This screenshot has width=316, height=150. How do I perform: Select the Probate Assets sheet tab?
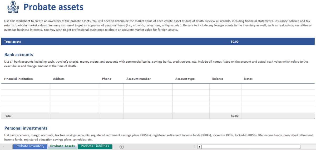point(62,146)
